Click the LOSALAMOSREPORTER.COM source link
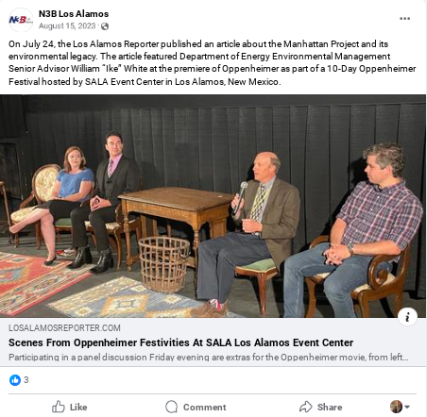This screenshot has width=427, height=417. tap(64, 328)
